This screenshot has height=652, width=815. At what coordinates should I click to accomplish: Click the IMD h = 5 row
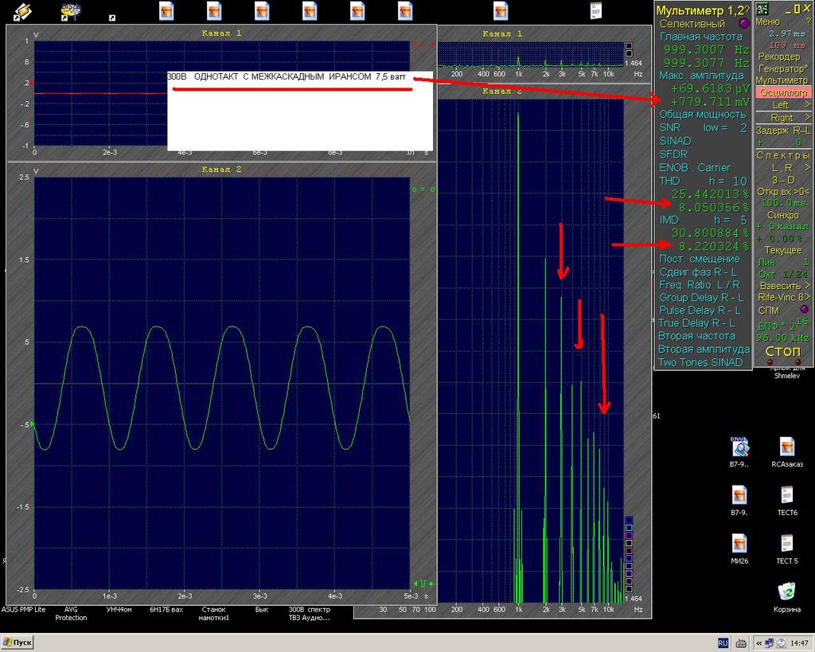703,220
